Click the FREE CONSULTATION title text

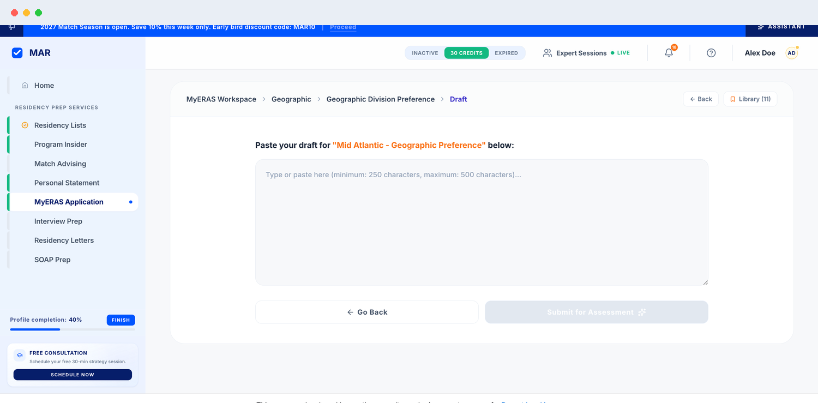(58, 353)
